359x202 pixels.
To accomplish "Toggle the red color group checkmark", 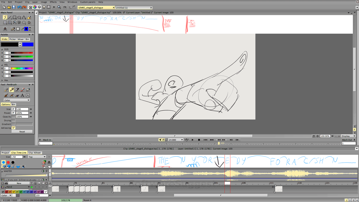I will point(6,192).
